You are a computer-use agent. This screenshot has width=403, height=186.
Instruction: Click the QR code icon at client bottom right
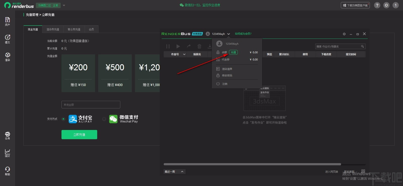(363, 171)
